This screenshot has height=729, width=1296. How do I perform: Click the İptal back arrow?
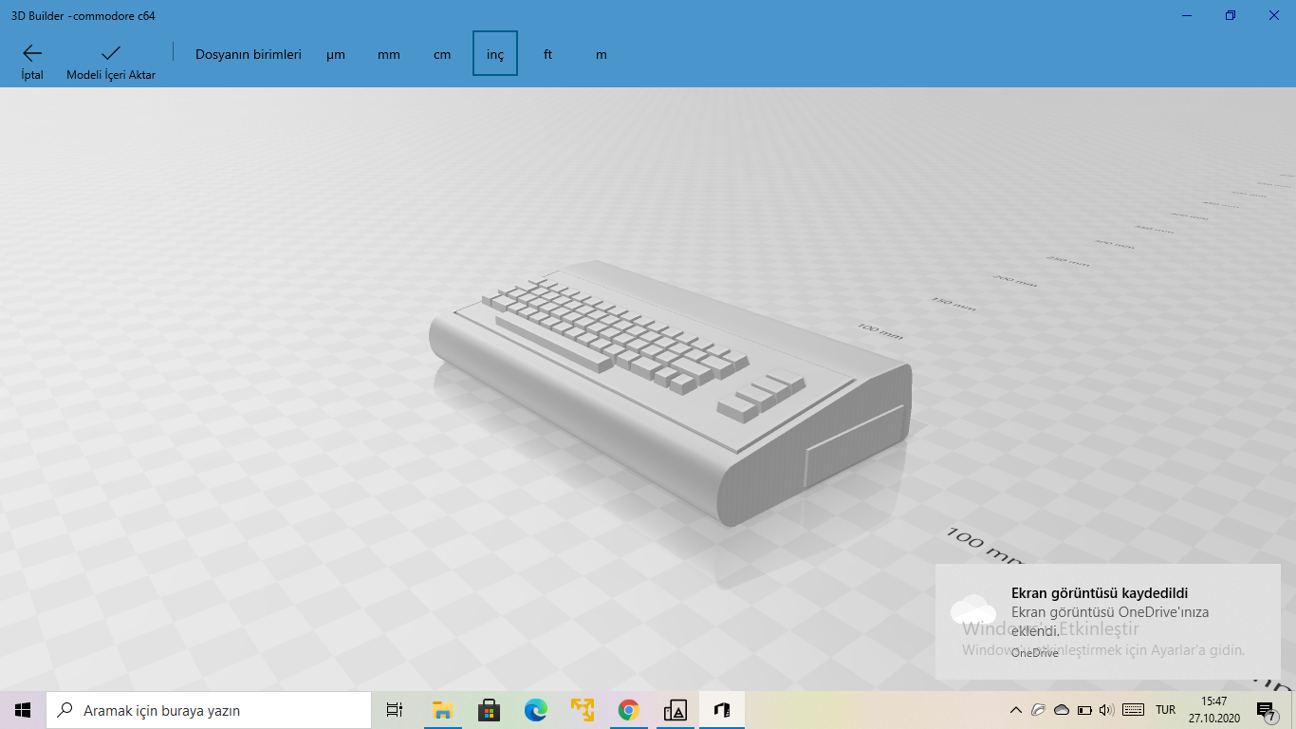point(32,61)
